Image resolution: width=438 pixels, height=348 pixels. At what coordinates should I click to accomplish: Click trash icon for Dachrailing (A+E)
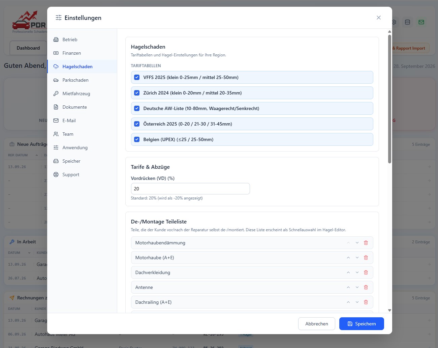(366, 302)
